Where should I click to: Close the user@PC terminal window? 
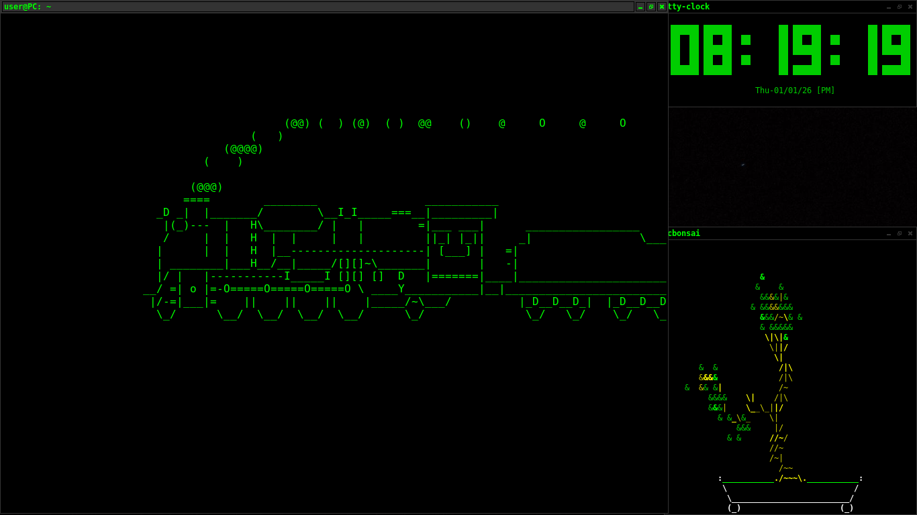[662, 7]
